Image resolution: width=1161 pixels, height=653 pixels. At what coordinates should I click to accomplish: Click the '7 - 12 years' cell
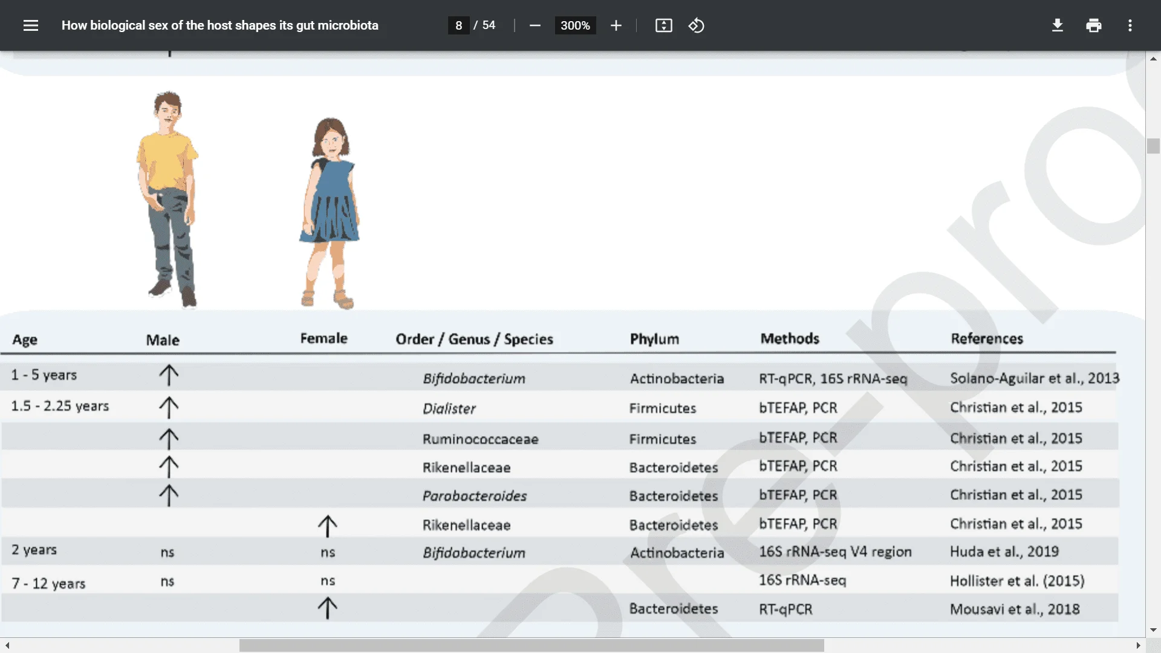(x=48, y=583)
